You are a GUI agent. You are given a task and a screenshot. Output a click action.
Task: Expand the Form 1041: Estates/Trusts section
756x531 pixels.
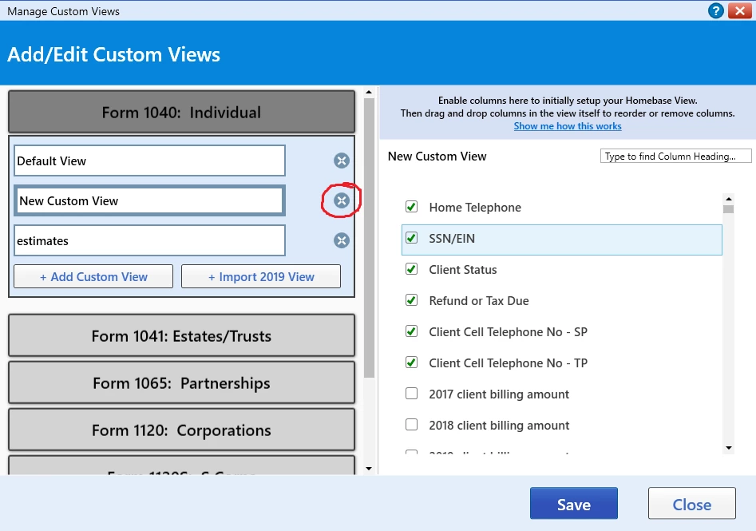(181, 335)
